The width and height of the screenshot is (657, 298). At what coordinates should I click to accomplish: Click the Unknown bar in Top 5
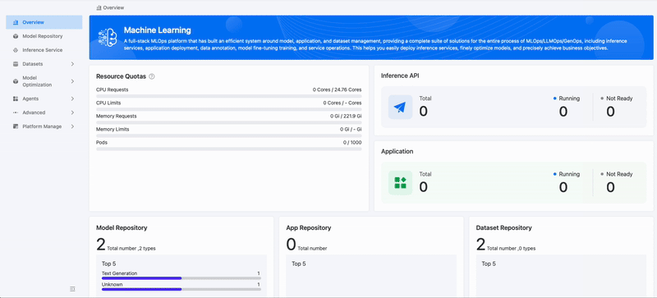pos(181,289)
